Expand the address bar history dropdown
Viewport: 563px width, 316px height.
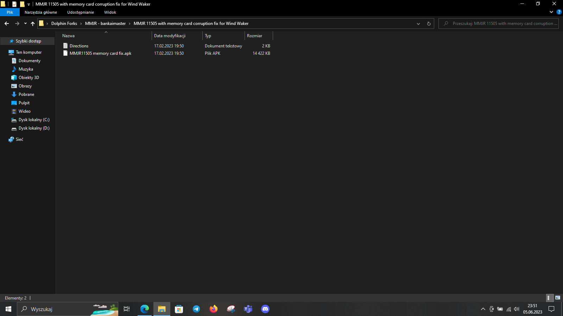click(418, 24)
